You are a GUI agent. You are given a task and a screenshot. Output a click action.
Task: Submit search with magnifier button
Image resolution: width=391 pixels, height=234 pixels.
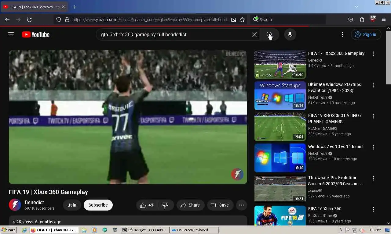(x=269, y=34)
